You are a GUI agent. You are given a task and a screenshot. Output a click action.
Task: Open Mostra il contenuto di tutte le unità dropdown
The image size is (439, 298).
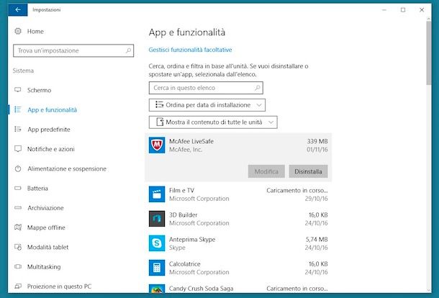(x=213, y=122)
